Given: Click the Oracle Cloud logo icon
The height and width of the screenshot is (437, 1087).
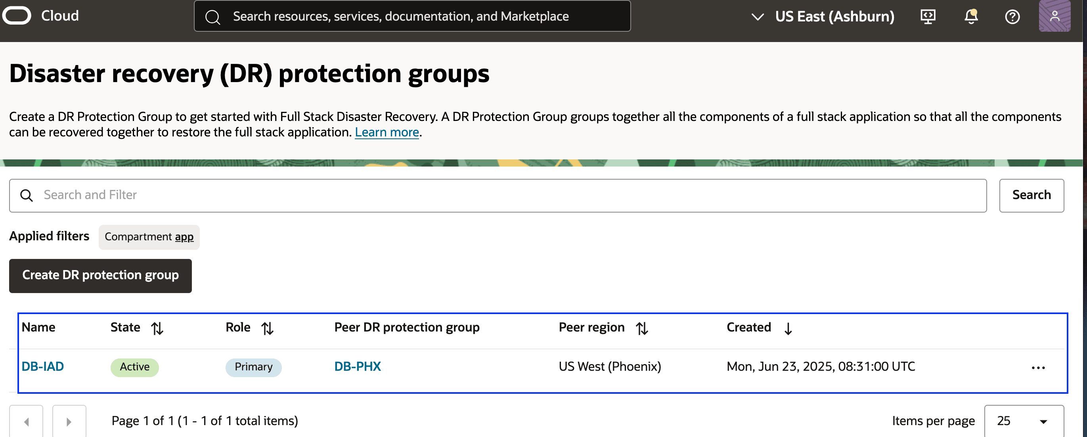Looking at the screenshot, I should point(17,15).
